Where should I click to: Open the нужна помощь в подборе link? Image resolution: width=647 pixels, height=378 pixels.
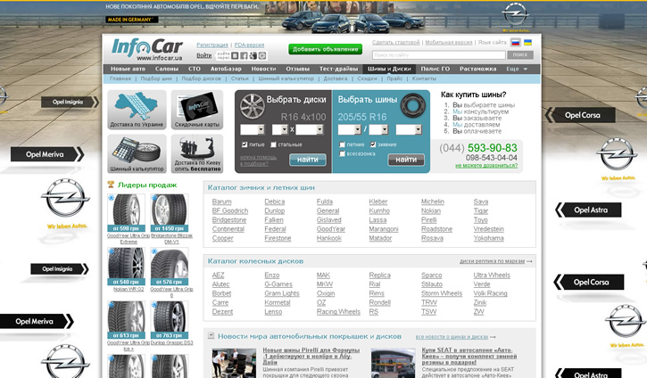pyautogui.click(x=258, y=160)
